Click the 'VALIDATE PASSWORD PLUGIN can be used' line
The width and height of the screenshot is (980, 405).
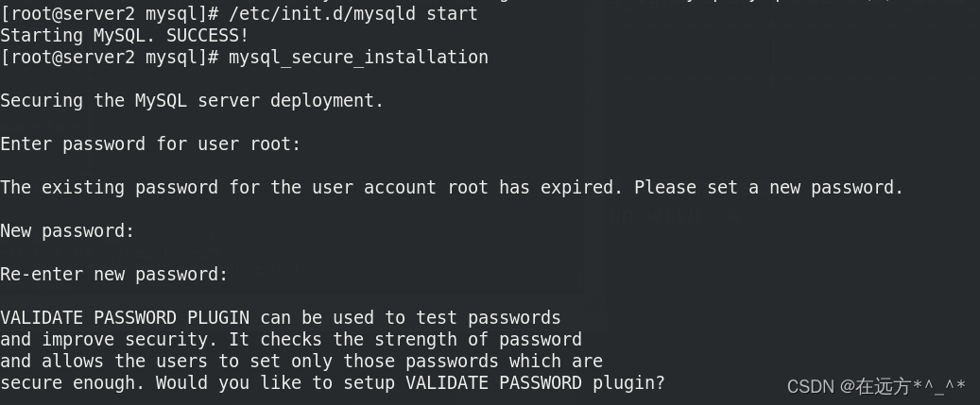[280, 318]
